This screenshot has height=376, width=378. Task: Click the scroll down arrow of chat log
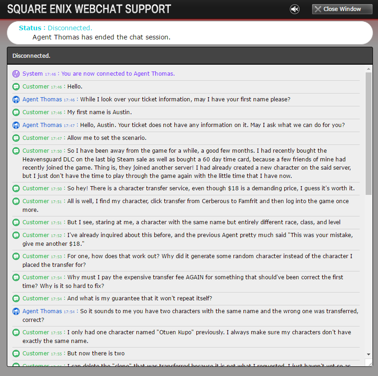[368, 354]
